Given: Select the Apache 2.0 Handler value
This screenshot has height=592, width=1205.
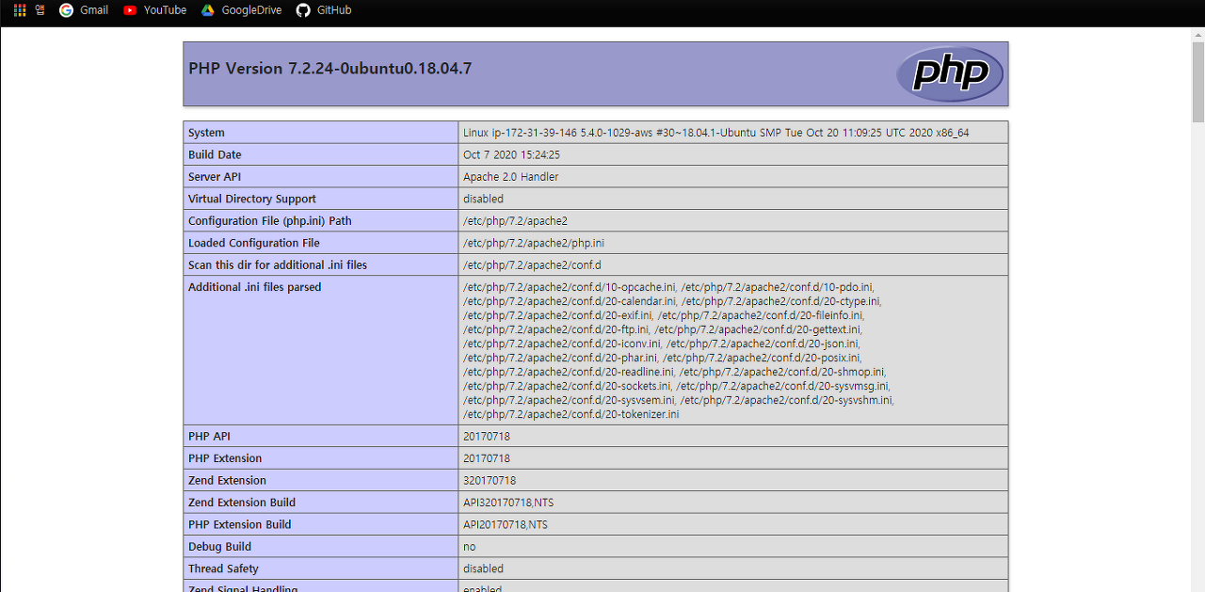Looking at the screenshot, I should click(x=510, y=177).
